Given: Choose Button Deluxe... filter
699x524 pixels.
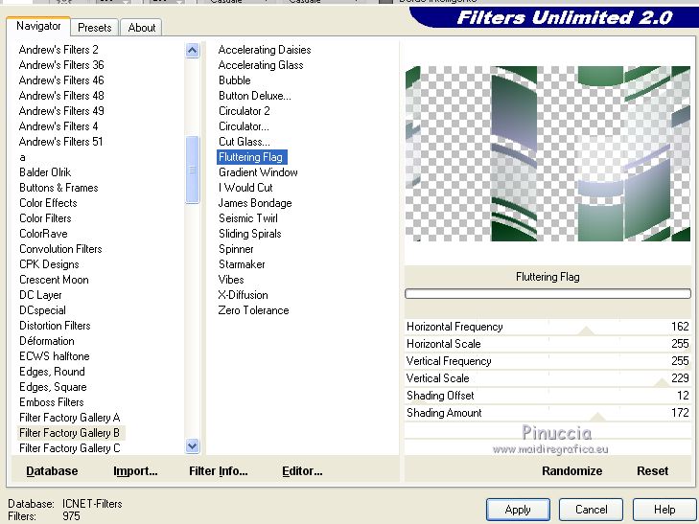Looking at the screenshot, I should point(254,96).
